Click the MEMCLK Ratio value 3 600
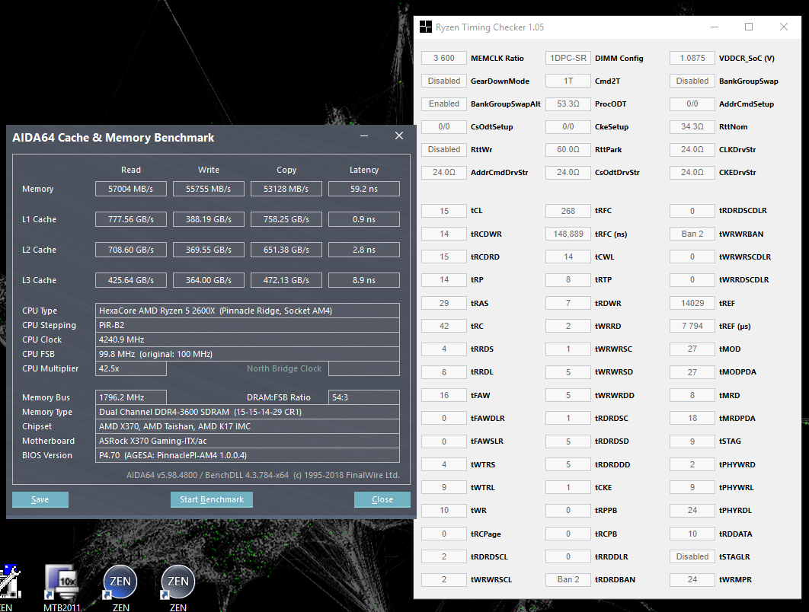 tap(443, 58)
